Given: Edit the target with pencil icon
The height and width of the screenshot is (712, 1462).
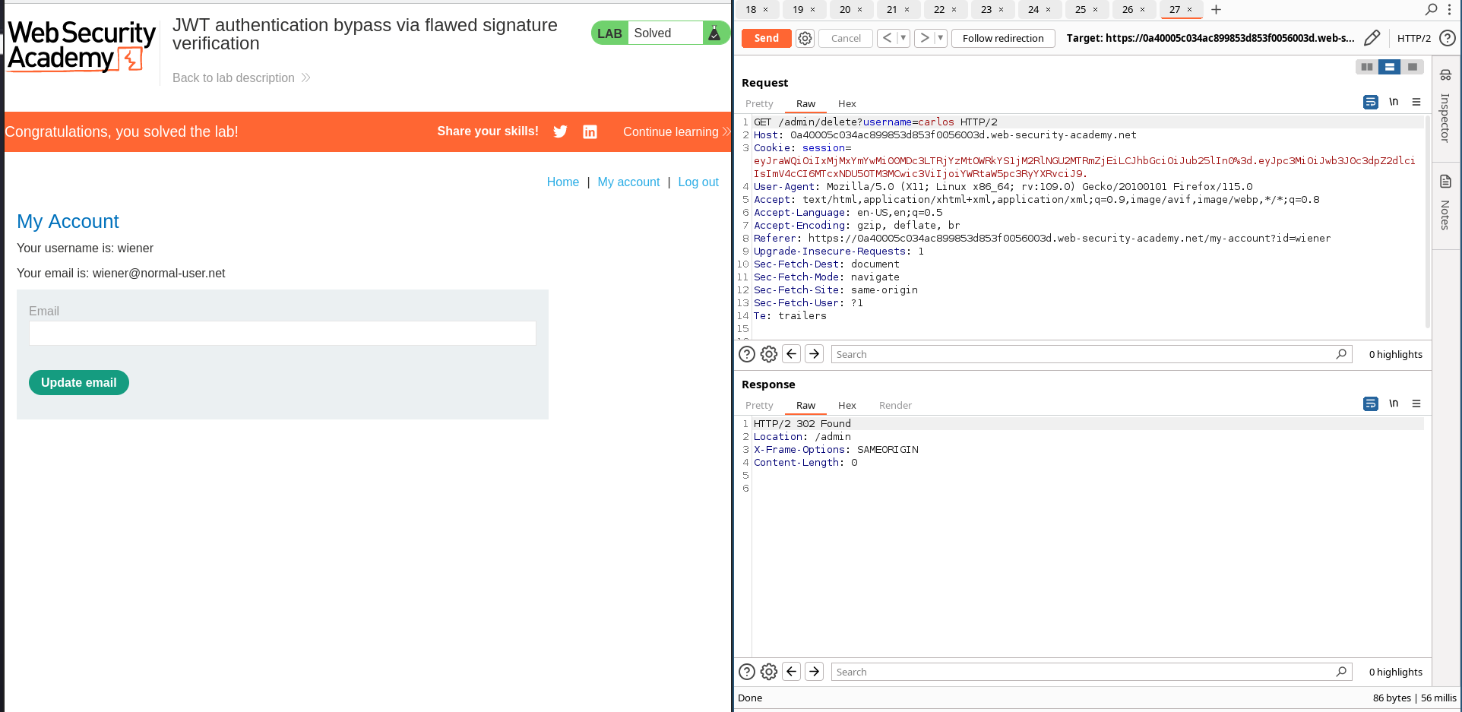Looking at the screenshot, I should 1372,38.
